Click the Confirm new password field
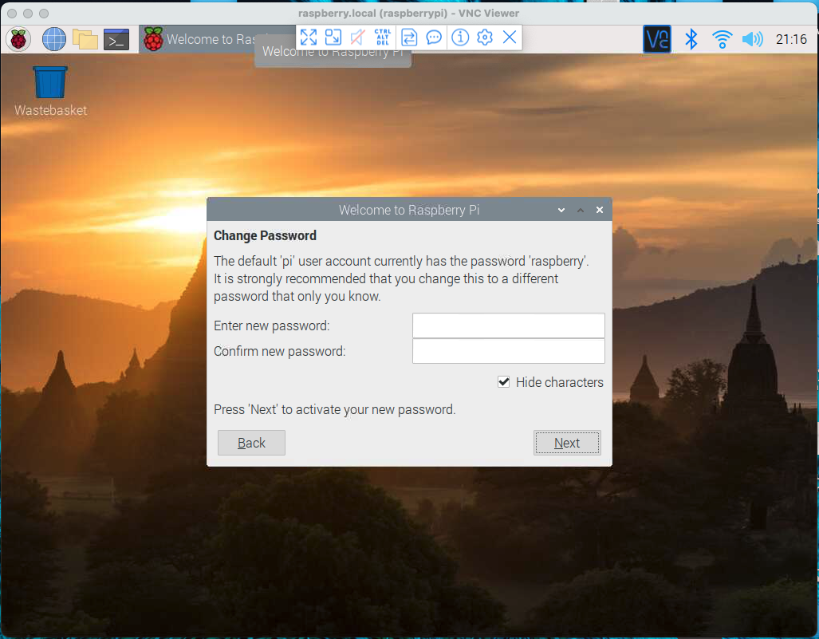 pos(508,351)
